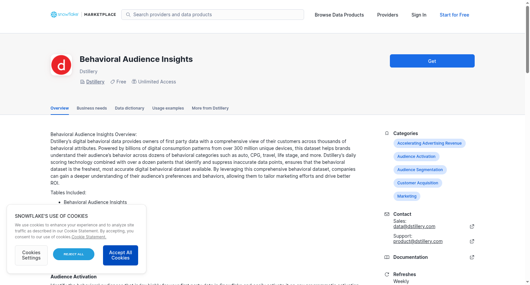
Task: Click the Weekly refresh value
Action: point(401,281)
